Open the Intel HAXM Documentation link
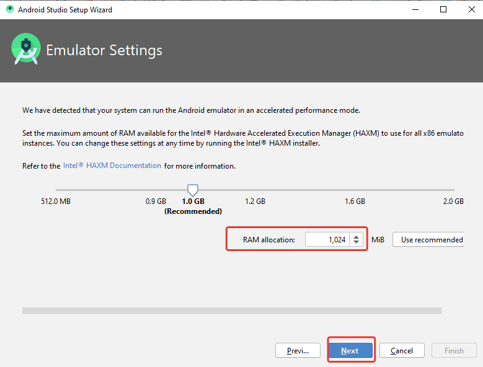 [112, 166]
